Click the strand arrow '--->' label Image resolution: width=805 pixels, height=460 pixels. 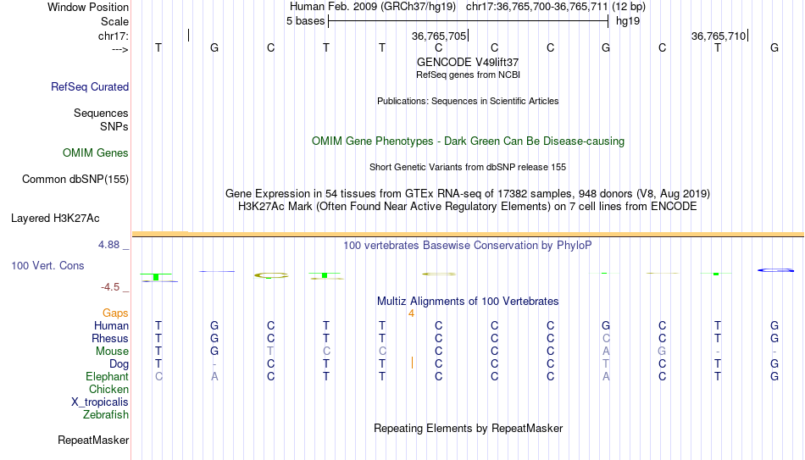tap(120, 49)
